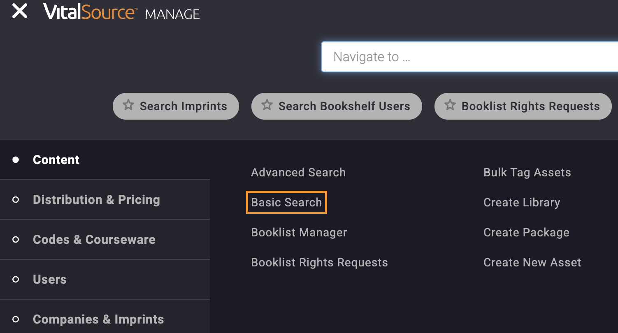Open Bulk Tag Assets
The width and height of the screenshot is (618, 333).
[527, 172]
